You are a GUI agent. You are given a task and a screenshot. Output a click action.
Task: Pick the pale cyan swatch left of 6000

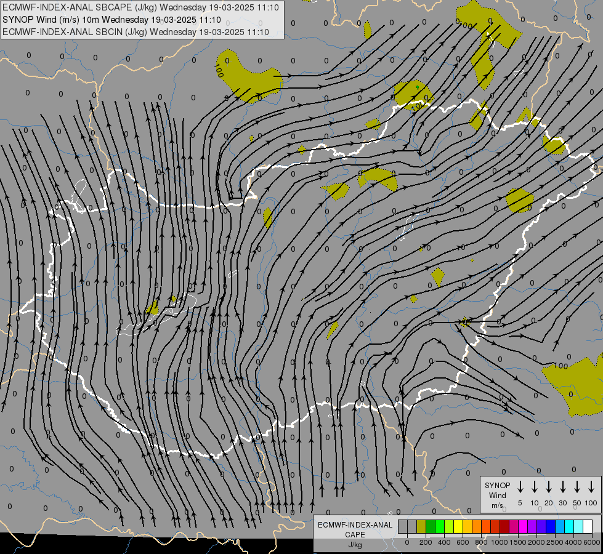tap(578, 526)
